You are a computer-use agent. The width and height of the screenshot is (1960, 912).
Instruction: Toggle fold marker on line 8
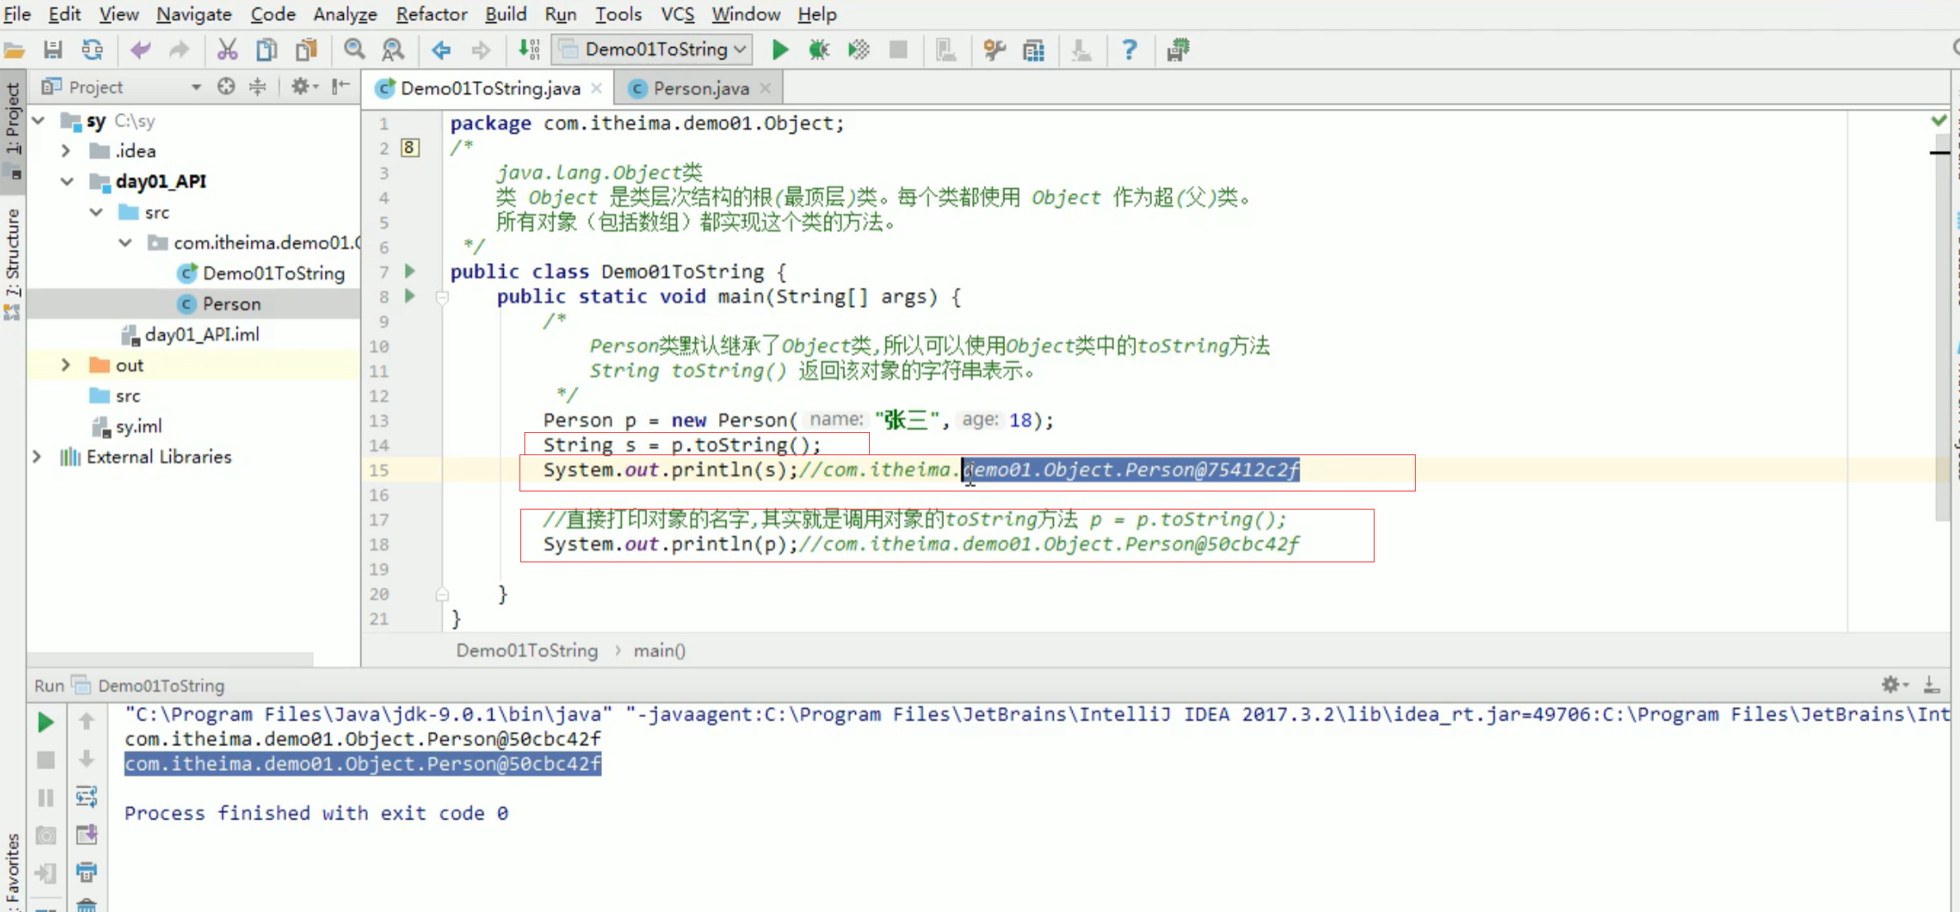(442, 298)
